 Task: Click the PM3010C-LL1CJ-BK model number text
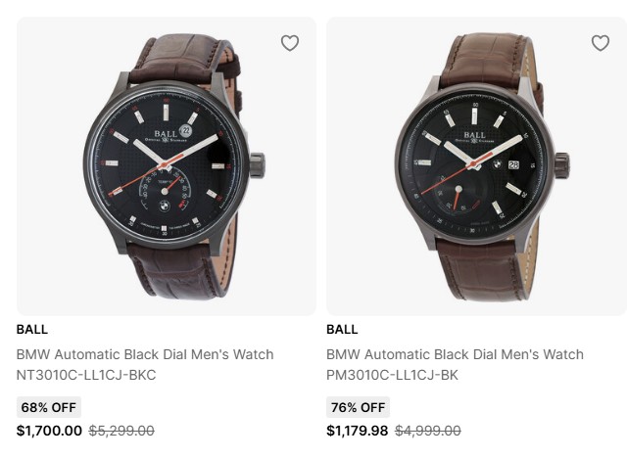392,375
